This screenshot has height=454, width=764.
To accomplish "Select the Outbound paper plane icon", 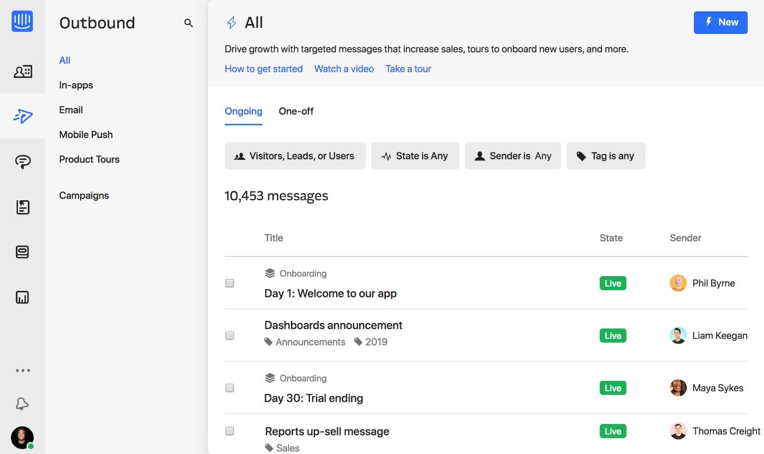I will point(22,116).
